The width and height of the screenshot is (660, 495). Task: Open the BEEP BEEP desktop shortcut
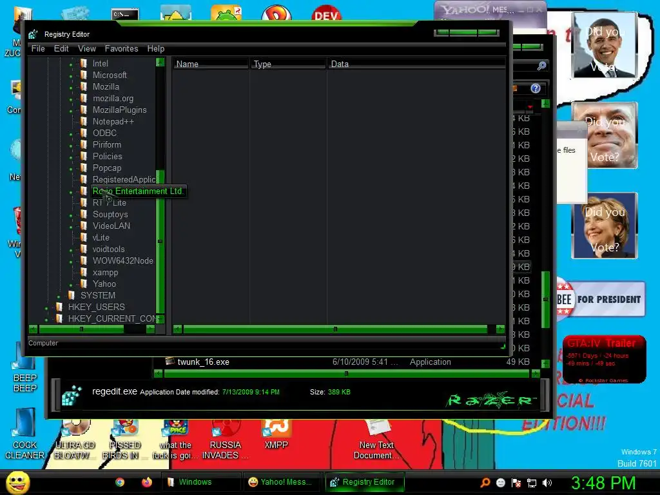click(x=24, y=368)
